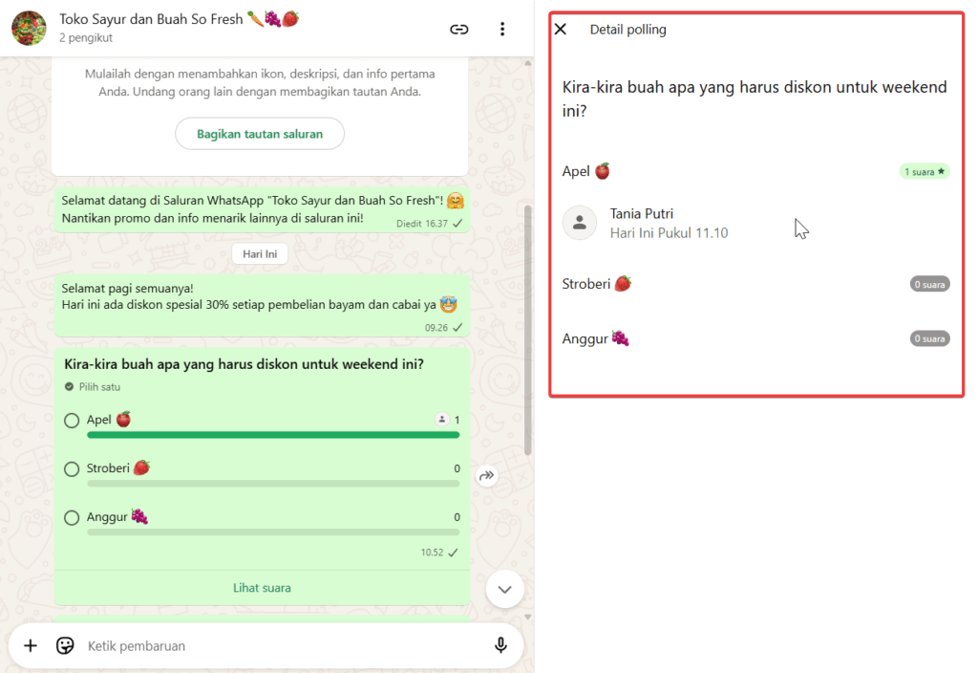Click the voter count icon beside Apel
Image resolution: width=978 pixels, height=673 pixels.
pyautogui.click(x=441, y=420)
